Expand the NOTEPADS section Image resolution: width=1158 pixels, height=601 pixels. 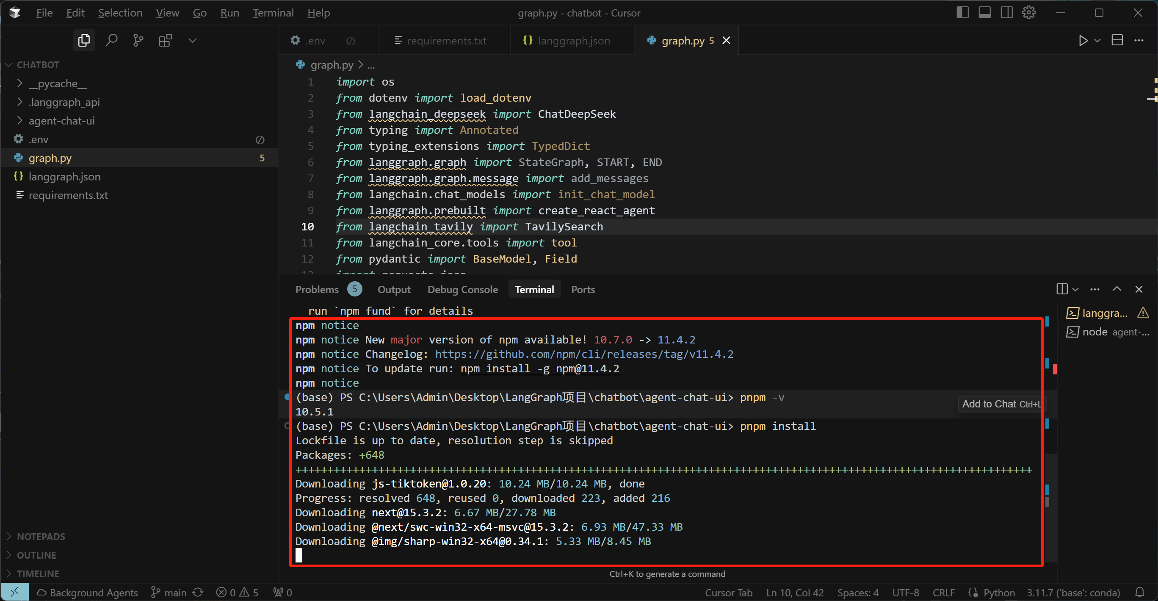point(139,536)
